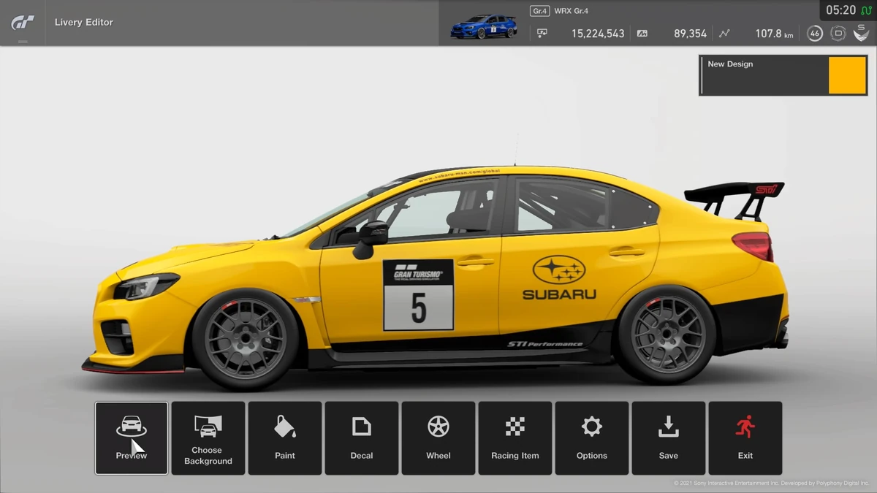Select the Paint tool
Viewport: 877px width, 493px height.
click(x=285, y=437)
